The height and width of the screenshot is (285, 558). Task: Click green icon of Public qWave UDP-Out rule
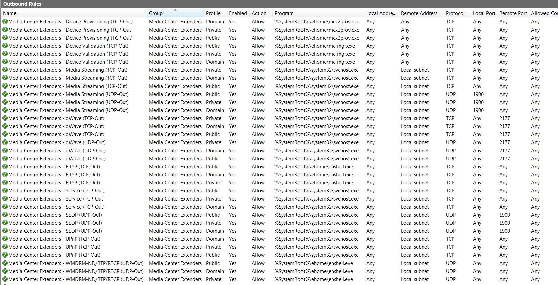tap(5, 159)
